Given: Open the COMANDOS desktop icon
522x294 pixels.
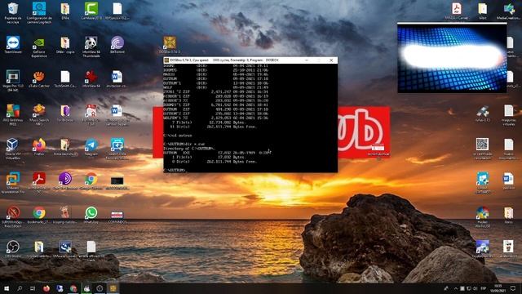Looking at the screenshot, I should pyautogui.click(x=117, y=214).
